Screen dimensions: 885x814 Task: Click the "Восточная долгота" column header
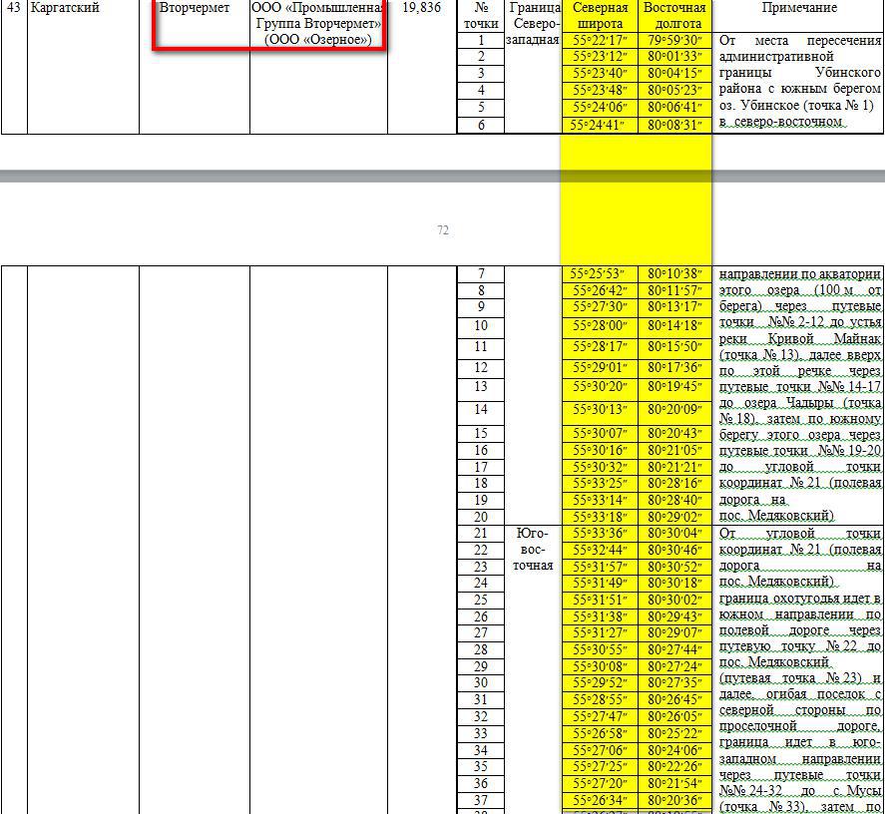coord(674,15)
